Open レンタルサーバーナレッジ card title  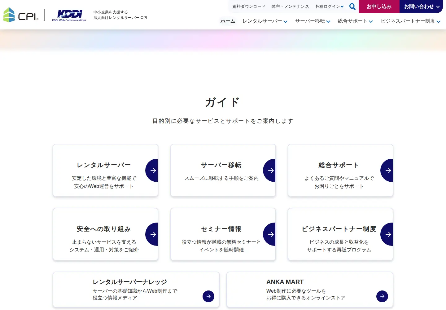130,282
